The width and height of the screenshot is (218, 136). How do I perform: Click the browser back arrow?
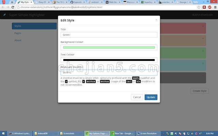tap(3, 7)
